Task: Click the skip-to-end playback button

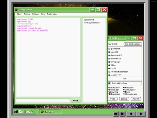Action: (123, 114)
